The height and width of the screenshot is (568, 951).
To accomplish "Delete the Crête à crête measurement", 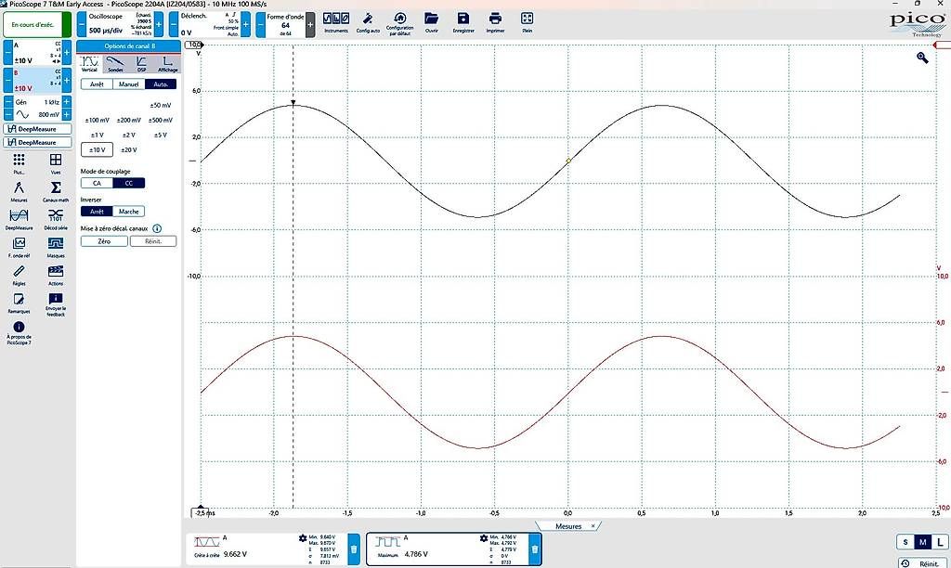I will [x=354, y=549].
